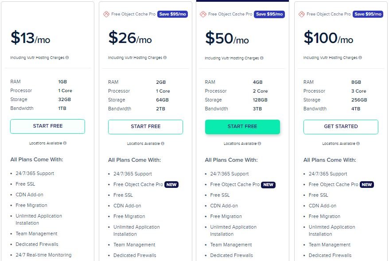Click Save $95/mo badge on the $100 plan

click(x=368, y=14)
